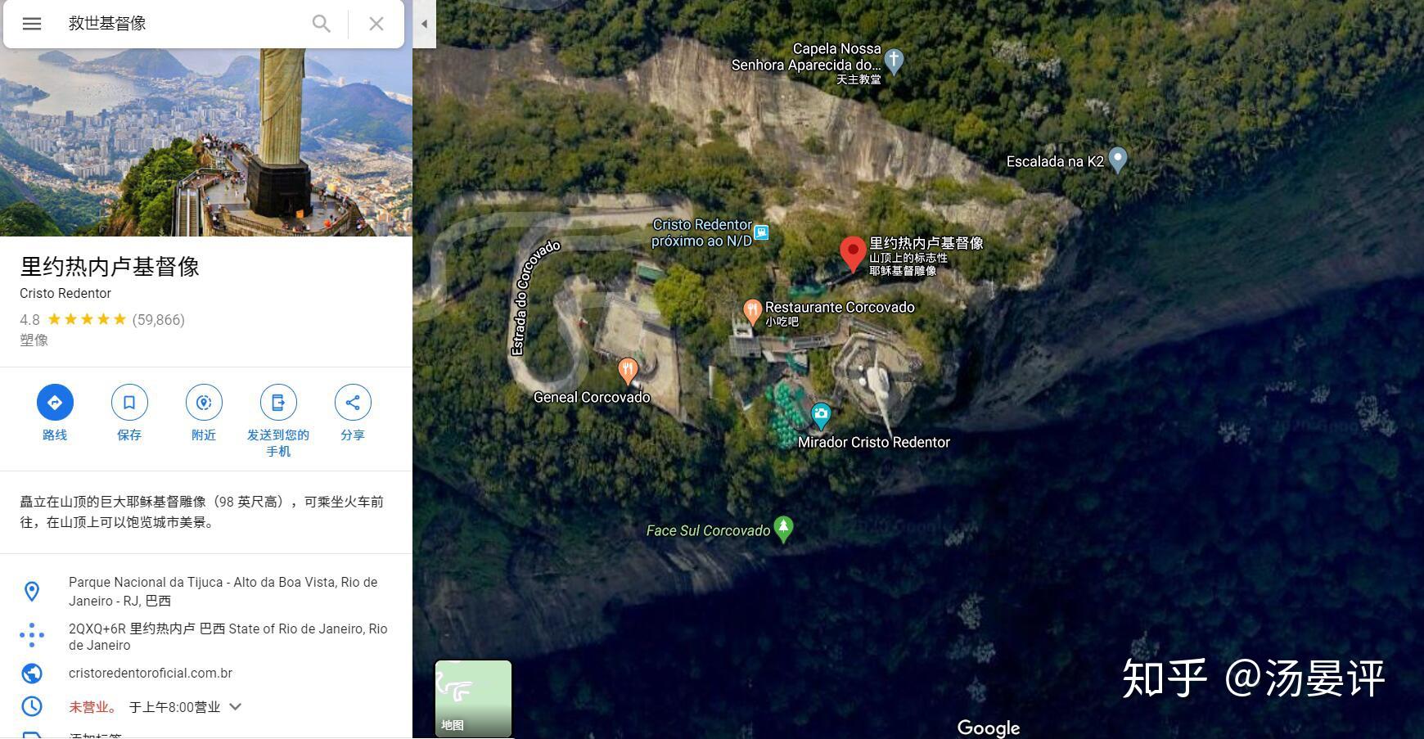Open cristoredentoroficial.com.br website link
The height and width of the screenshot is (739, 1424).
(151, 673)
